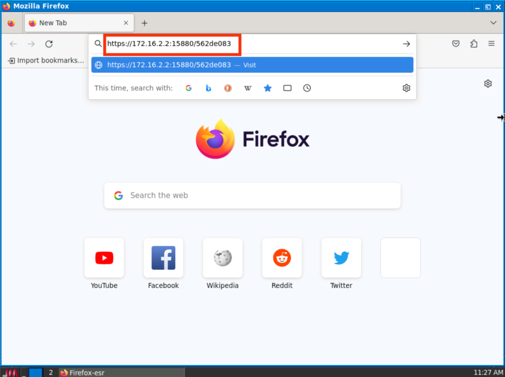This screenshot has width=505, height=377.
Task: Close the New Tab tab
Action: 126,23
